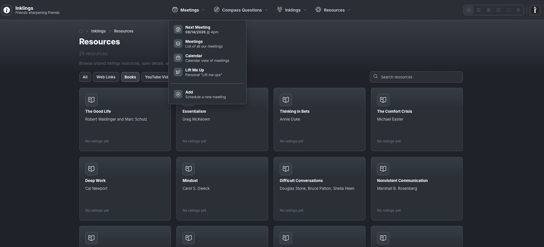The width and height of the screenshot is (544, 247).
Task: Open the Essentialism book title
Action: (x=194, y=111)
